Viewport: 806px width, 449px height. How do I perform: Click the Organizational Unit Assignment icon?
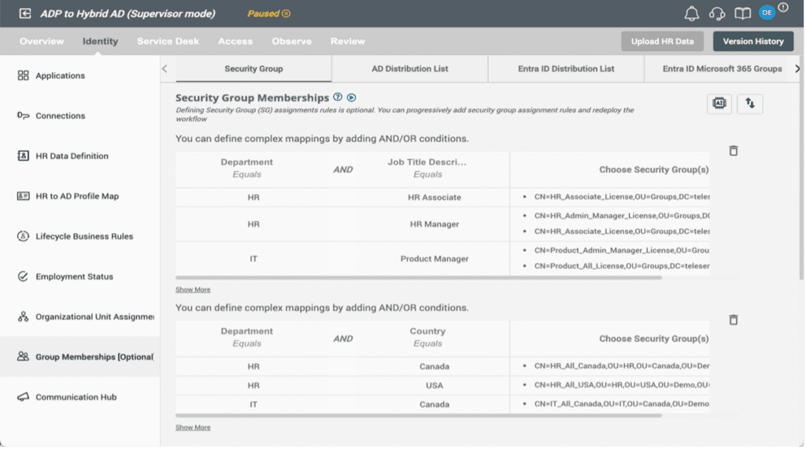23,317
